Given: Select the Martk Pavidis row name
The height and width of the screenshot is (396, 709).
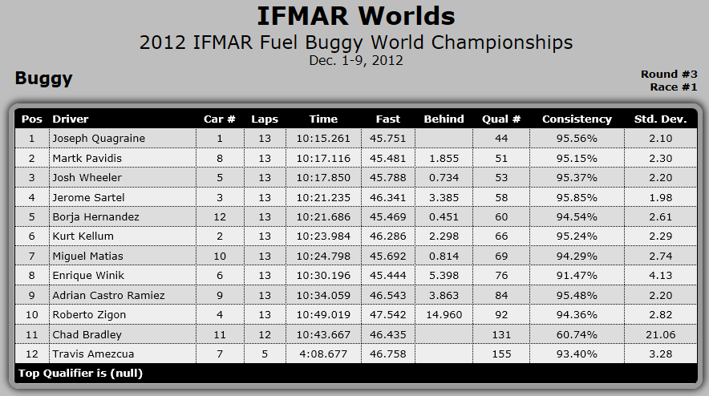Looking at the screenshot, I should click(x=87, y=158).
